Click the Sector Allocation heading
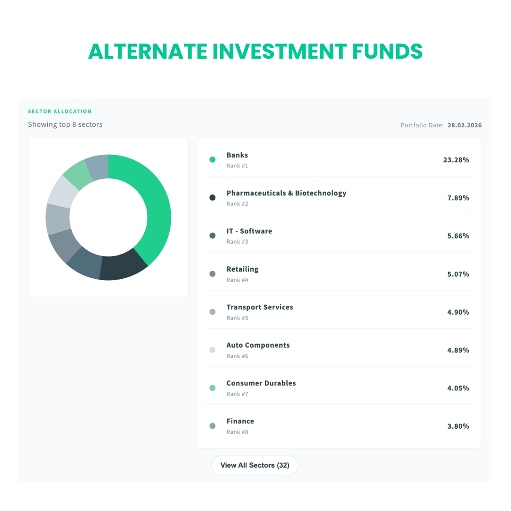 click(x=60, y=112)
